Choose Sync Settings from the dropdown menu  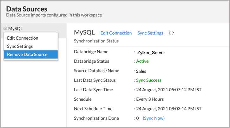point(20,46)
